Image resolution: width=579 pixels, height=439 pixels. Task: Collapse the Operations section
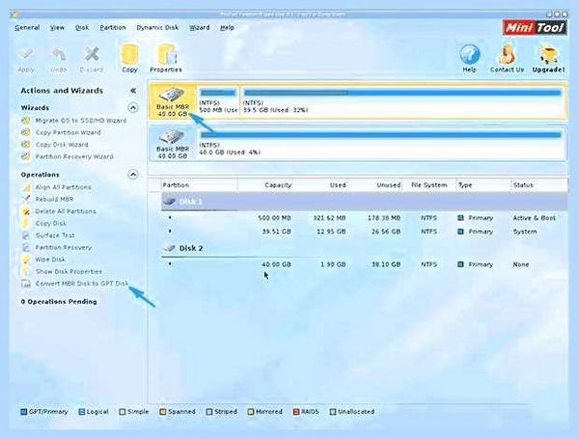tap(133, 175)
